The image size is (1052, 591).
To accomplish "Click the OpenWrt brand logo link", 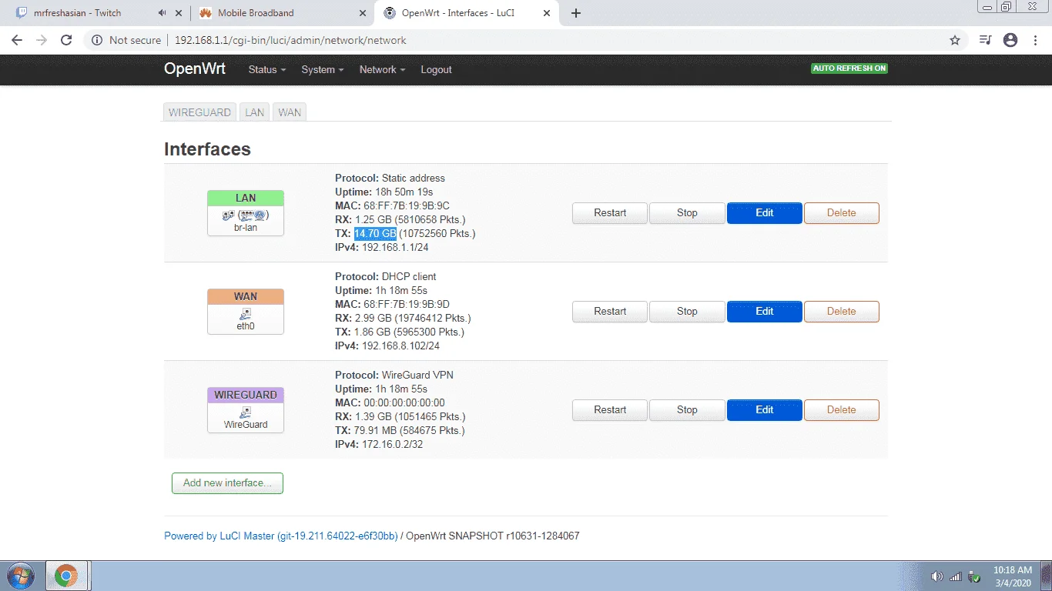I will [195, 68].
